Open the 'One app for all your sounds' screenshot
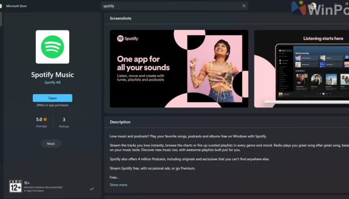 [x=178, y=69]
